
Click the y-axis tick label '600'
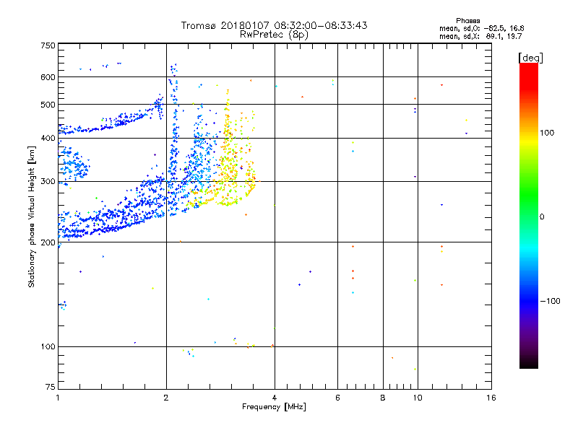pos(48,77)
